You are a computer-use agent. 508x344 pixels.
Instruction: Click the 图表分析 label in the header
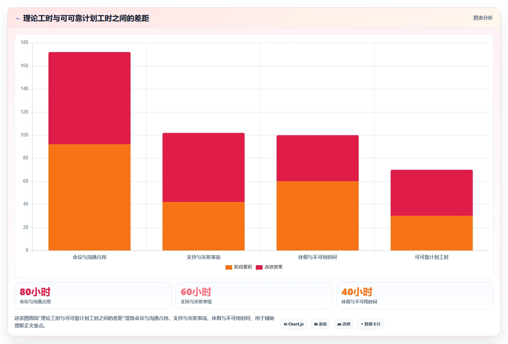pos(483,18)
